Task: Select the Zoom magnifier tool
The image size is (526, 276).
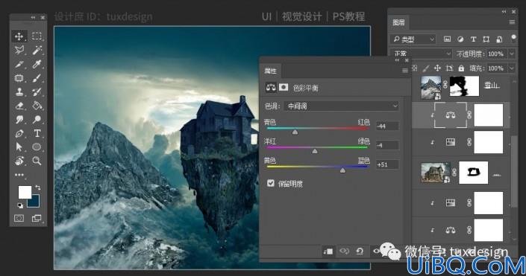Action: point(37,161)
